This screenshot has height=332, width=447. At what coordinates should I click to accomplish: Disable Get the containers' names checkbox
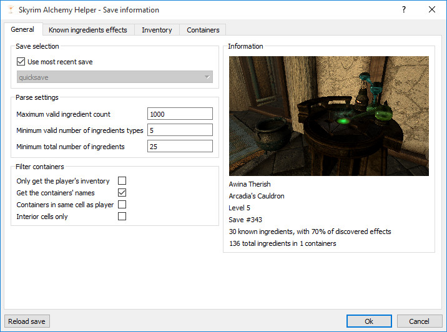click(122, 193)
